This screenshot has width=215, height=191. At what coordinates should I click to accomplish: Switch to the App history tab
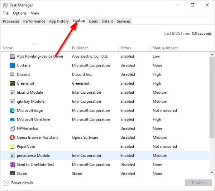(59, 21)
